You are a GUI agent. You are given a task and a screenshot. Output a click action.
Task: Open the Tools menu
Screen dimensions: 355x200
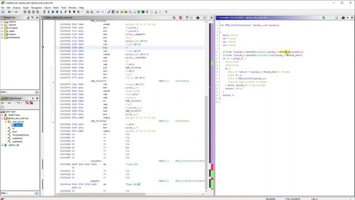(64, 8)
